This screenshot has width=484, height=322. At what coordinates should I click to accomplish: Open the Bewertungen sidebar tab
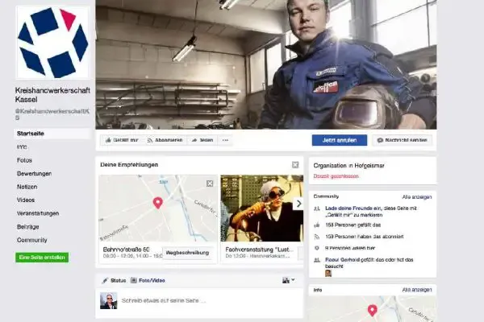(34, 174)
